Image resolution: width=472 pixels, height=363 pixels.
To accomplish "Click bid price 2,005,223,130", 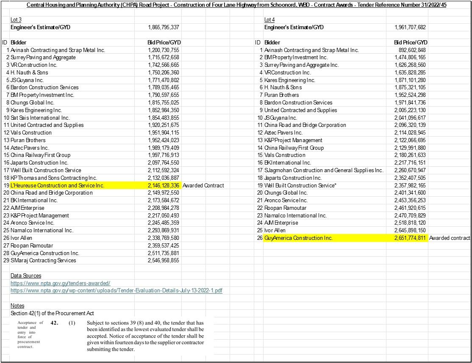I will tap(410, 110).
